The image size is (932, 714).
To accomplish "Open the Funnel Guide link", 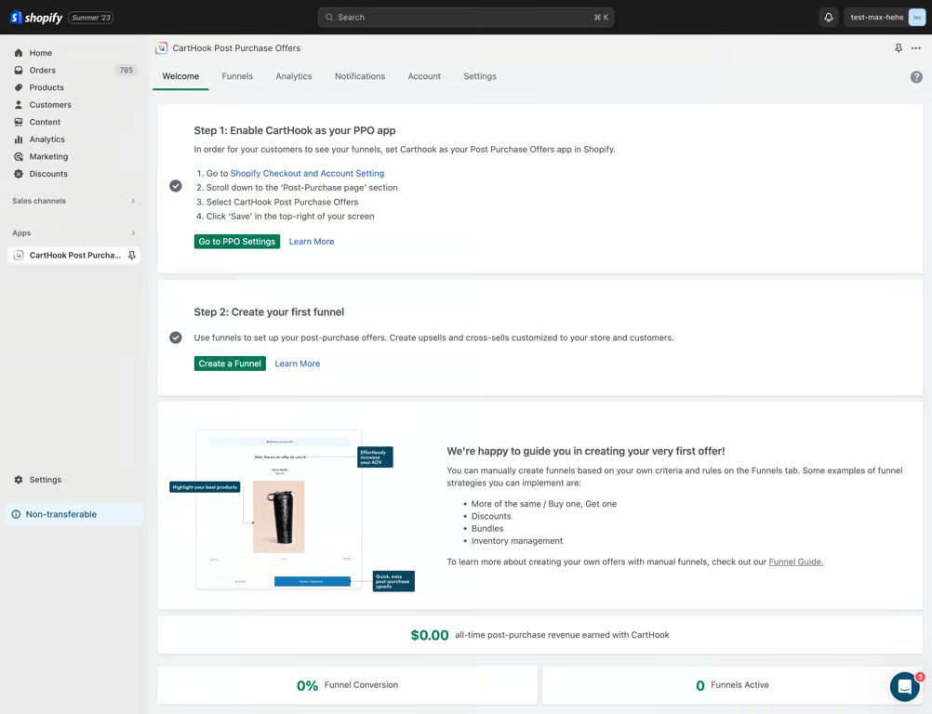I will point(796,562).
